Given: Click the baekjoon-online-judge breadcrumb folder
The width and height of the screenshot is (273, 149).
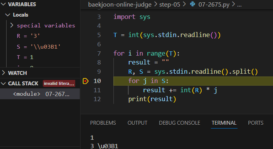Looking at the screenshot, I should (120, 4).
